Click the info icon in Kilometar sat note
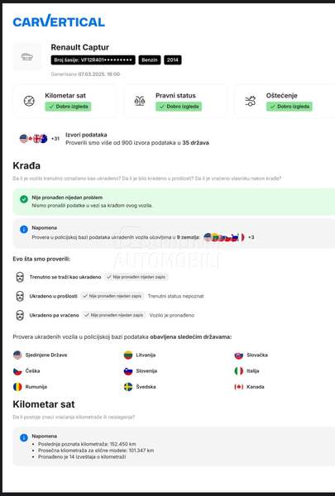Viewport: 335px width, 496px height. tap(24, 438)
